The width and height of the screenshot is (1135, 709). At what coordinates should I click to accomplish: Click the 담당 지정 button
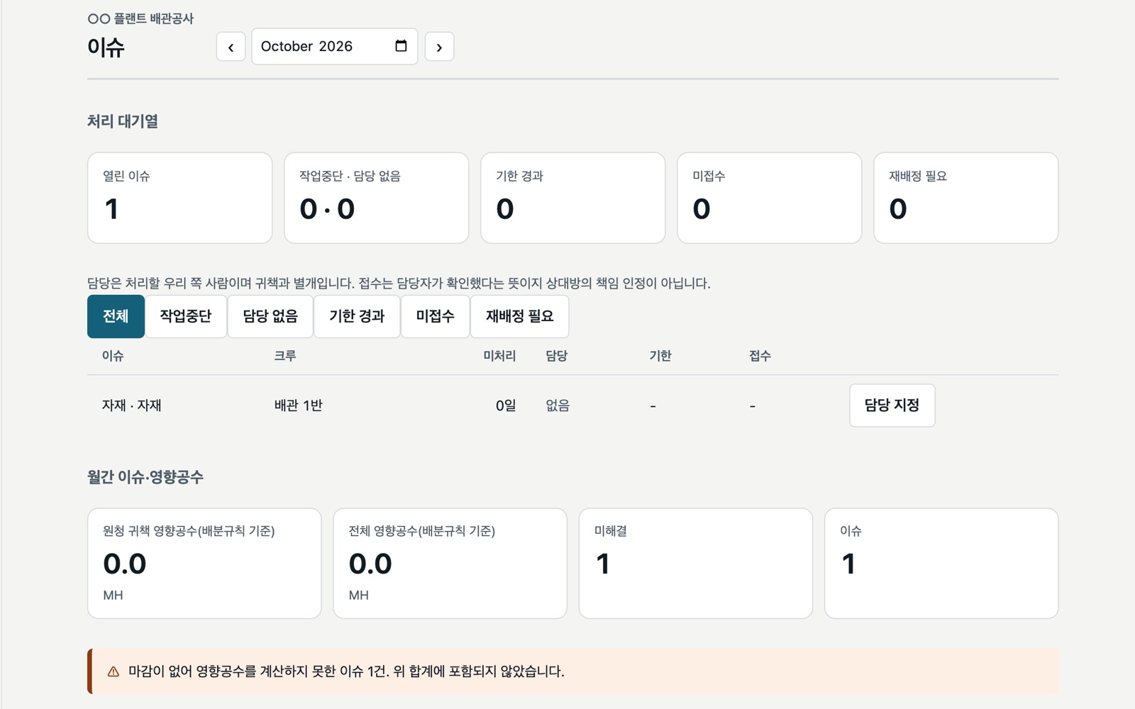point(892,406)
